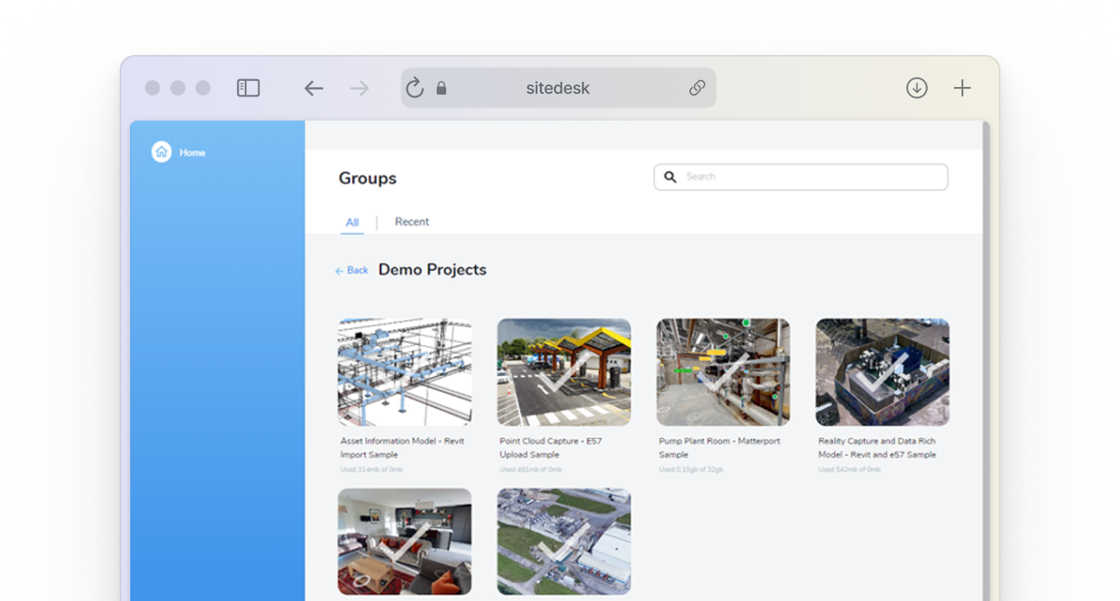Screen dimensions: 1120x601
Task: Copy link using chain icon
Action: [x=697, y=88]
